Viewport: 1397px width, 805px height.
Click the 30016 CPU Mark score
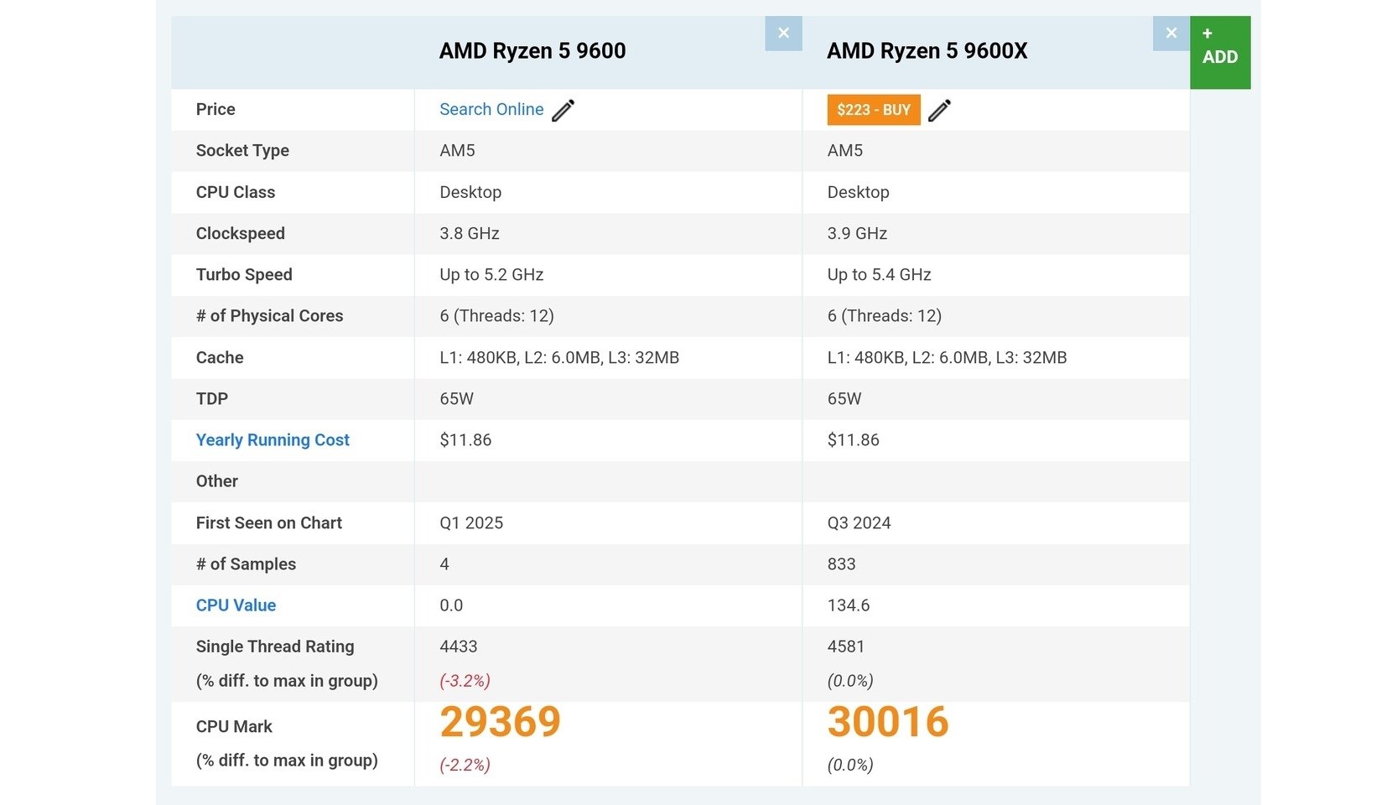[x=888, y=721]
